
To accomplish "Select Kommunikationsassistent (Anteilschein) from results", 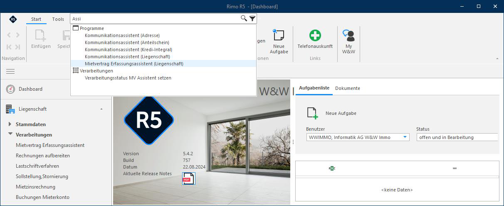I will pos(127,42).
